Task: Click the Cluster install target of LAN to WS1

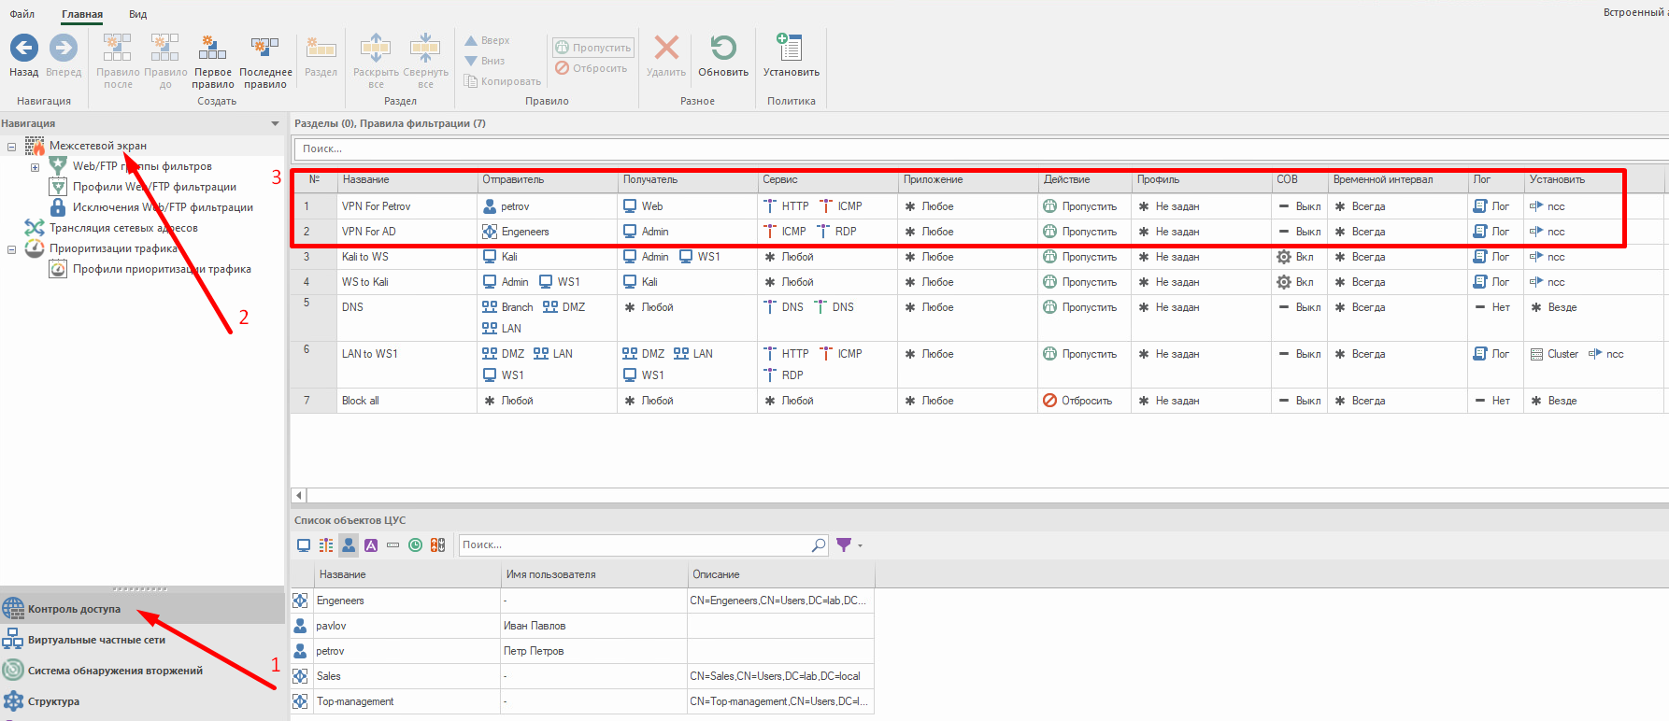Action: [1554, 354]
